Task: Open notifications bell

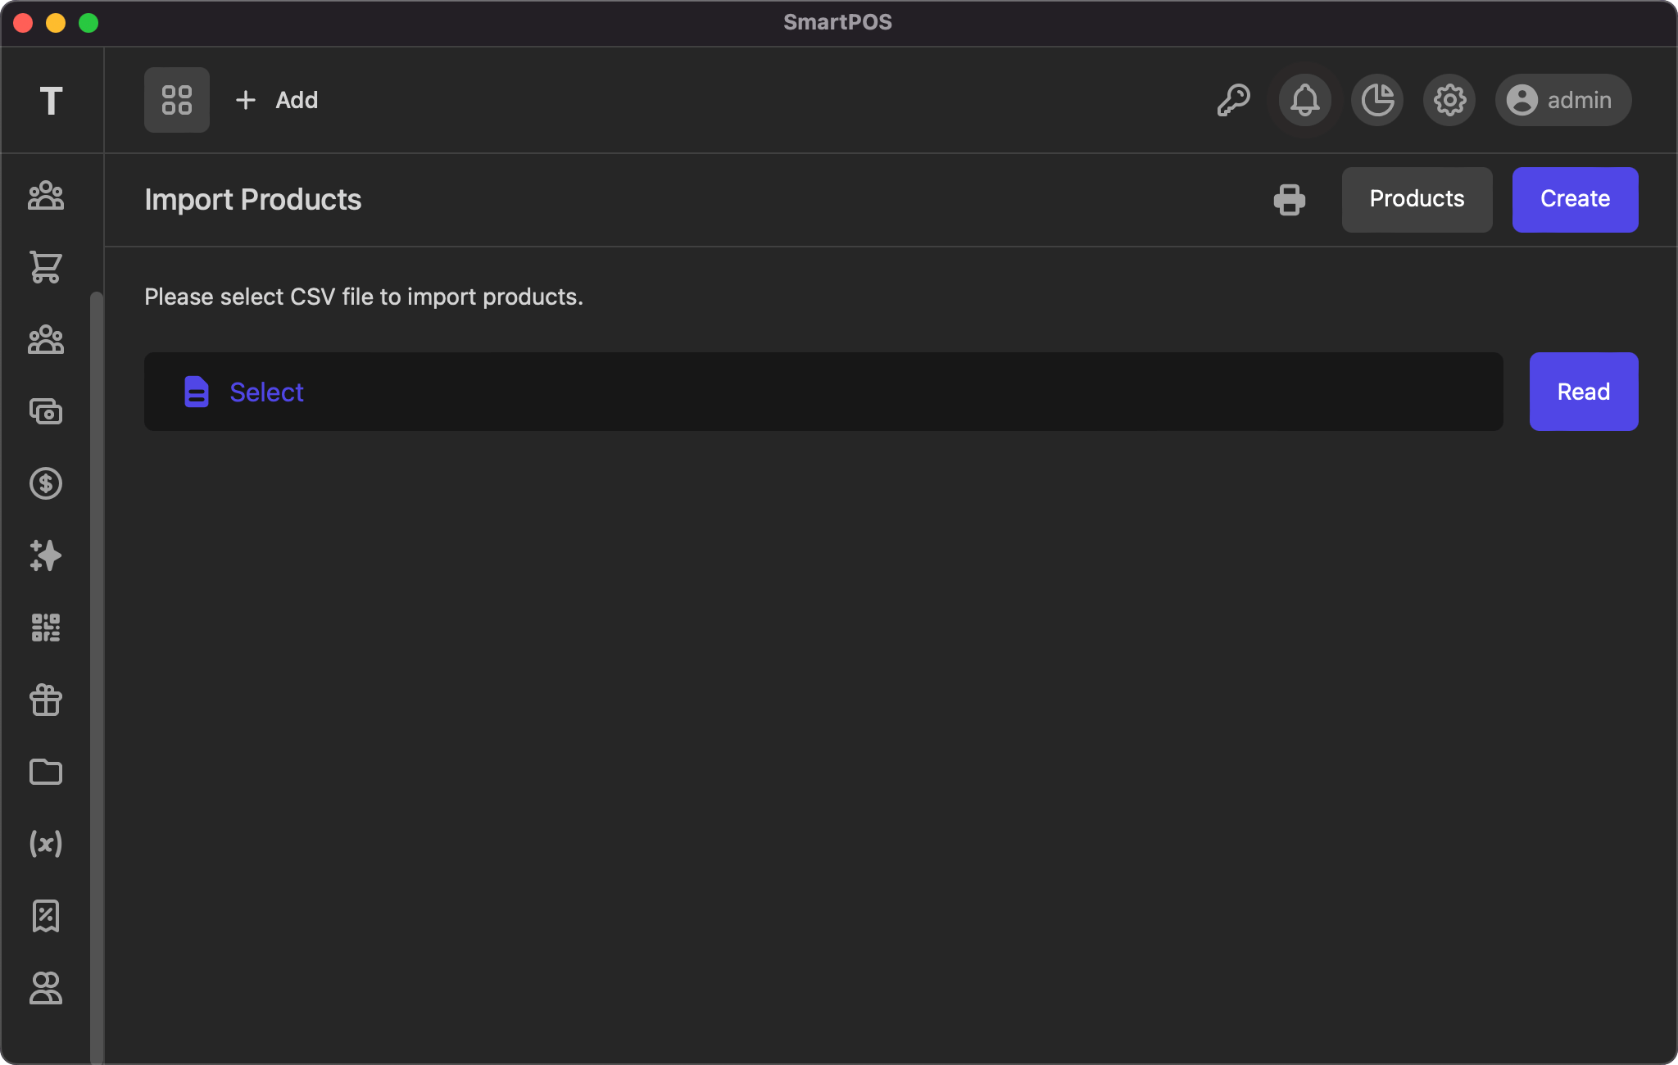Action: point(1305,100)
